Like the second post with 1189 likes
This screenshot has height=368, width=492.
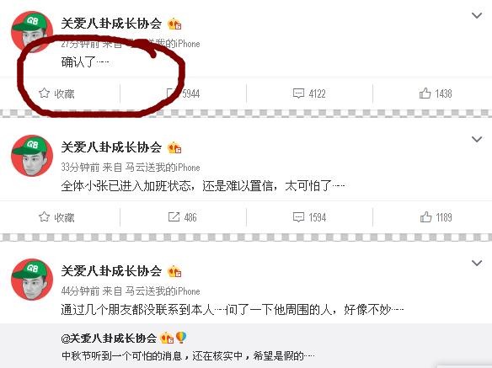tap(436, 217)
